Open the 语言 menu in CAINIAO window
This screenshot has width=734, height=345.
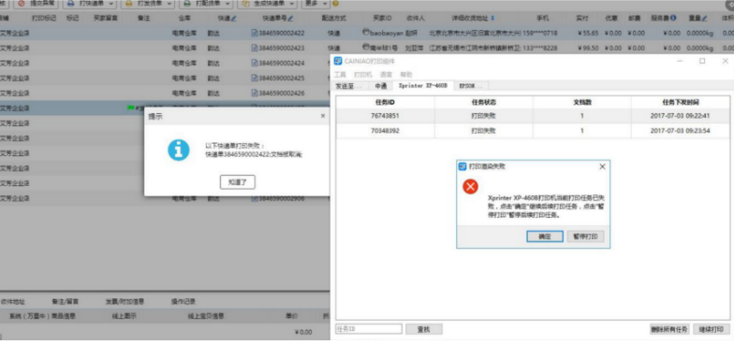[x=386, y=75]
